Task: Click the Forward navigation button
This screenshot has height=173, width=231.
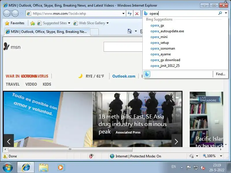Action: point(15,14)
